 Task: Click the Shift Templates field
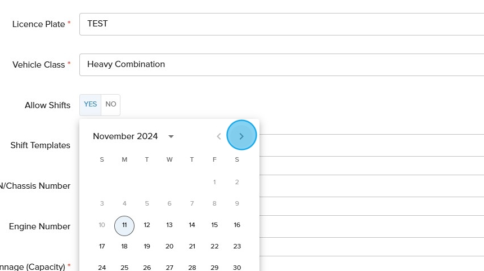(x=371, y=145)
